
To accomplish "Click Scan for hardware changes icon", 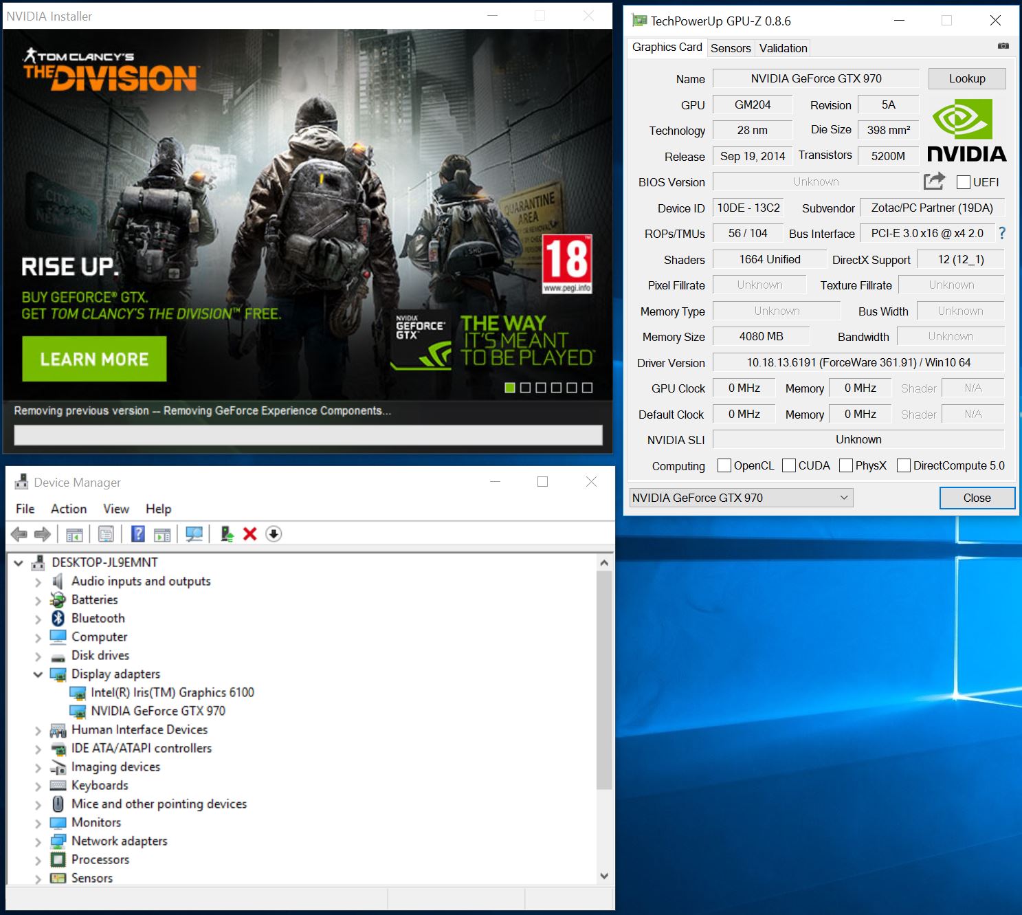I will [195, 534].
